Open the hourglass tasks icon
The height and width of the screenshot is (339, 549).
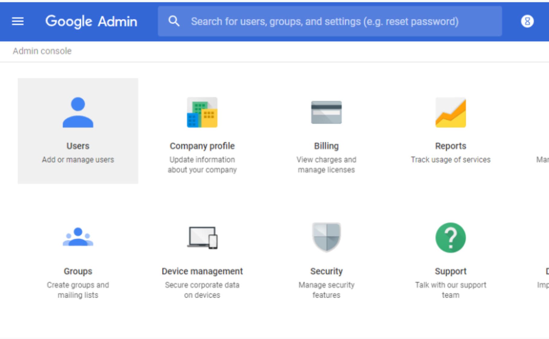pyautogui.click(x=527, y=21)
